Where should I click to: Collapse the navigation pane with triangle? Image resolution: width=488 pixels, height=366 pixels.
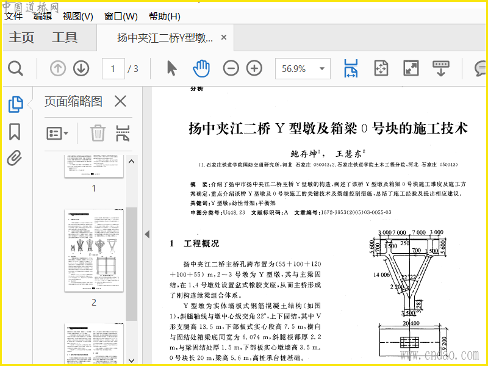click(147, 234)
